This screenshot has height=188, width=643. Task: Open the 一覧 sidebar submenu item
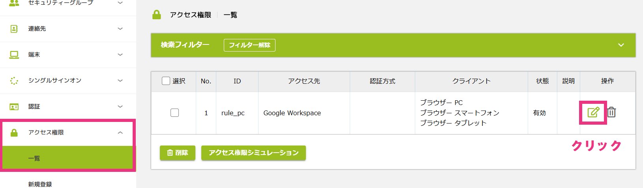click(67, 158)
